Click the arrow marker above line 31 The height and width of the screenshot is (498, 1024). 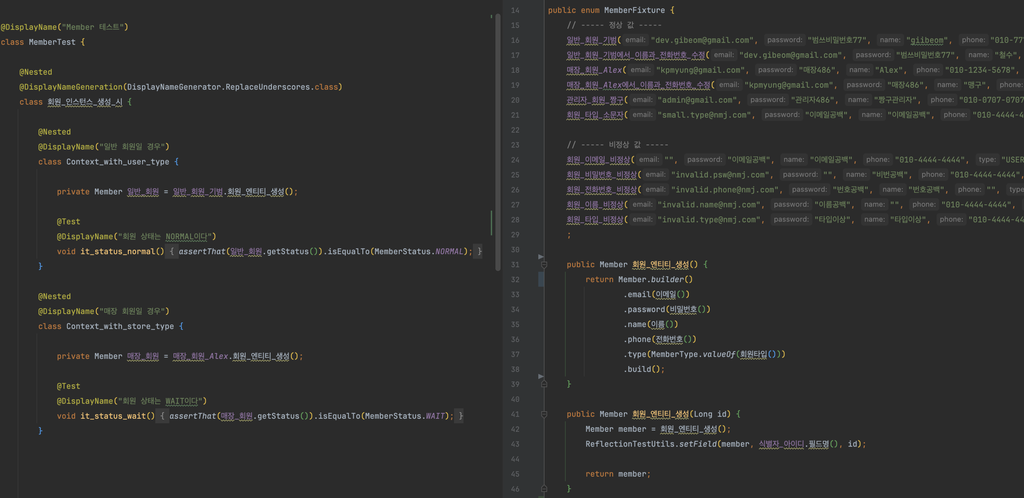coord(541,256)
